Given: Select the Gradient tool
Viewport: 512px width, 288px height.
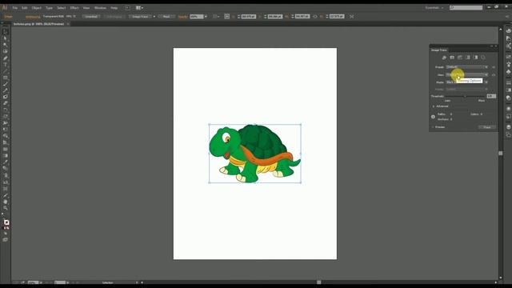Looking at the screenshot, I should point(6,155).
